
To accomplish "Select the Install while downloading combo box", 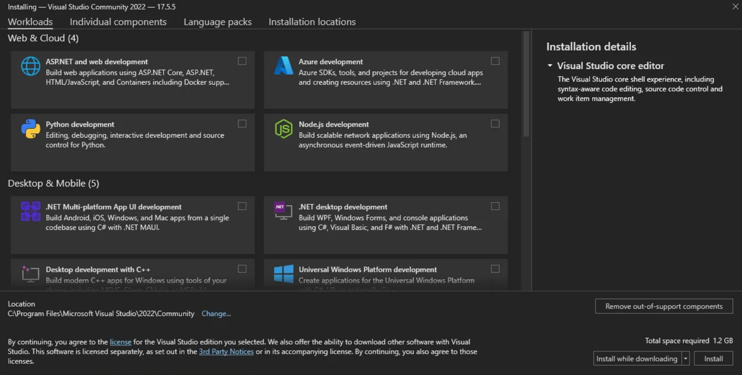I will (x=636, y=359).
